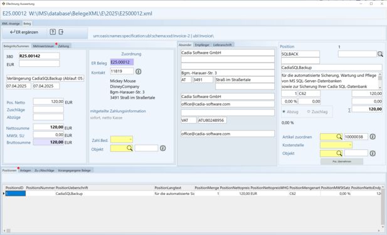Click the exit door icon in the toolbar
387x235 pixels.
(61, 32)
